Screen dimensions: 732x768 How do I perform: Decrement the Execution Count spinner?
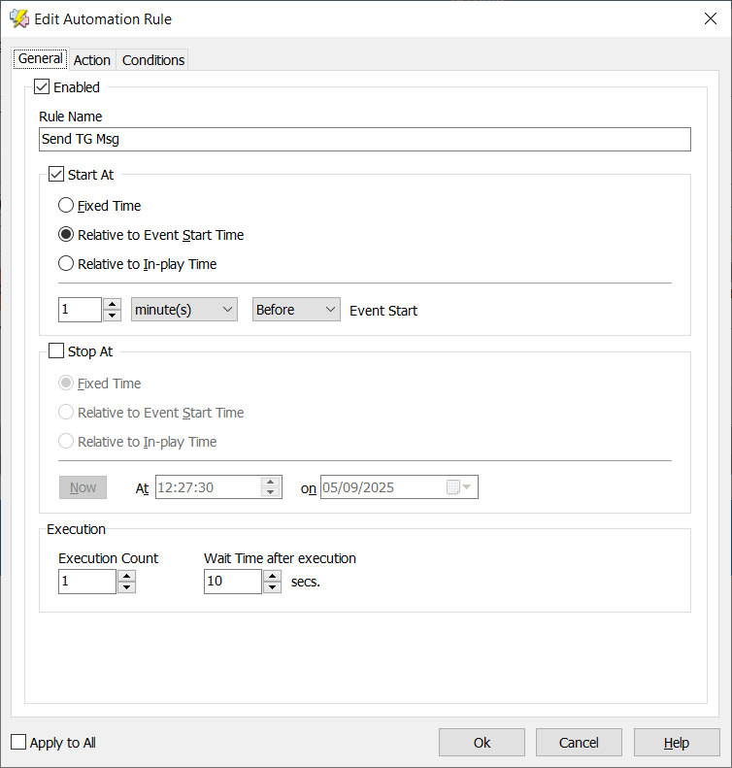126,587
